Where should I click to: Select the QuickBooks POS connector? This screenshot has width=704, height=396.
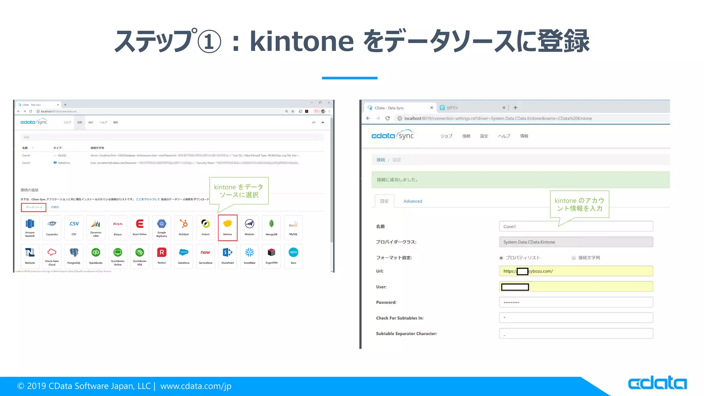click(140, 256)
